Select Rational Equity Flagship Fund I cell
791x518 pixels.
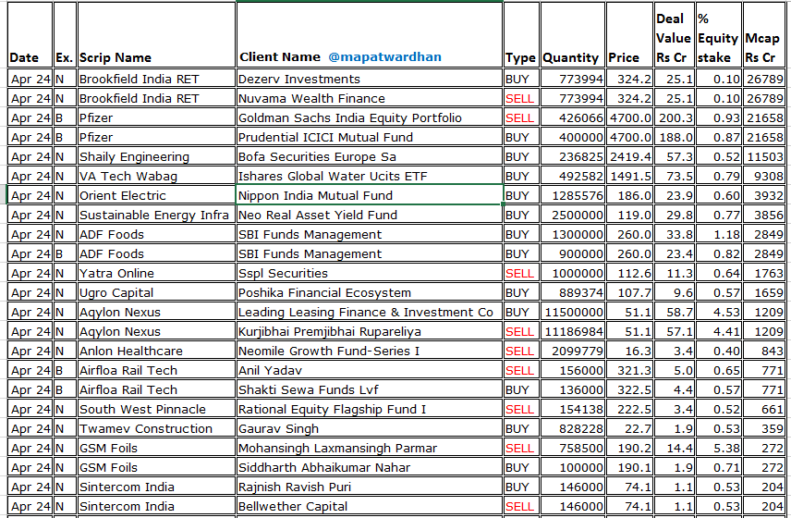point(370,410)
